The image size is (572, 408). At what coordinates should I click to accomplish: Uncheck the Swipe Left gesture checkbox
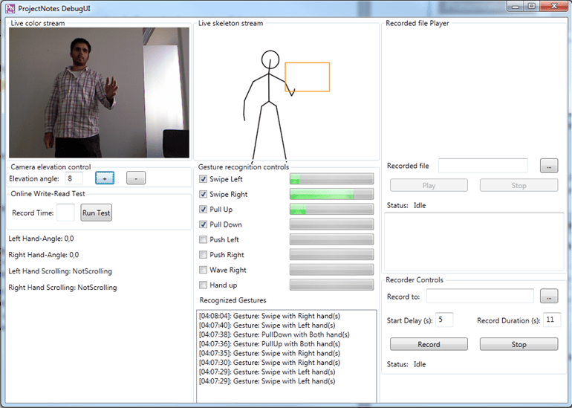click(x=204, y=179)
